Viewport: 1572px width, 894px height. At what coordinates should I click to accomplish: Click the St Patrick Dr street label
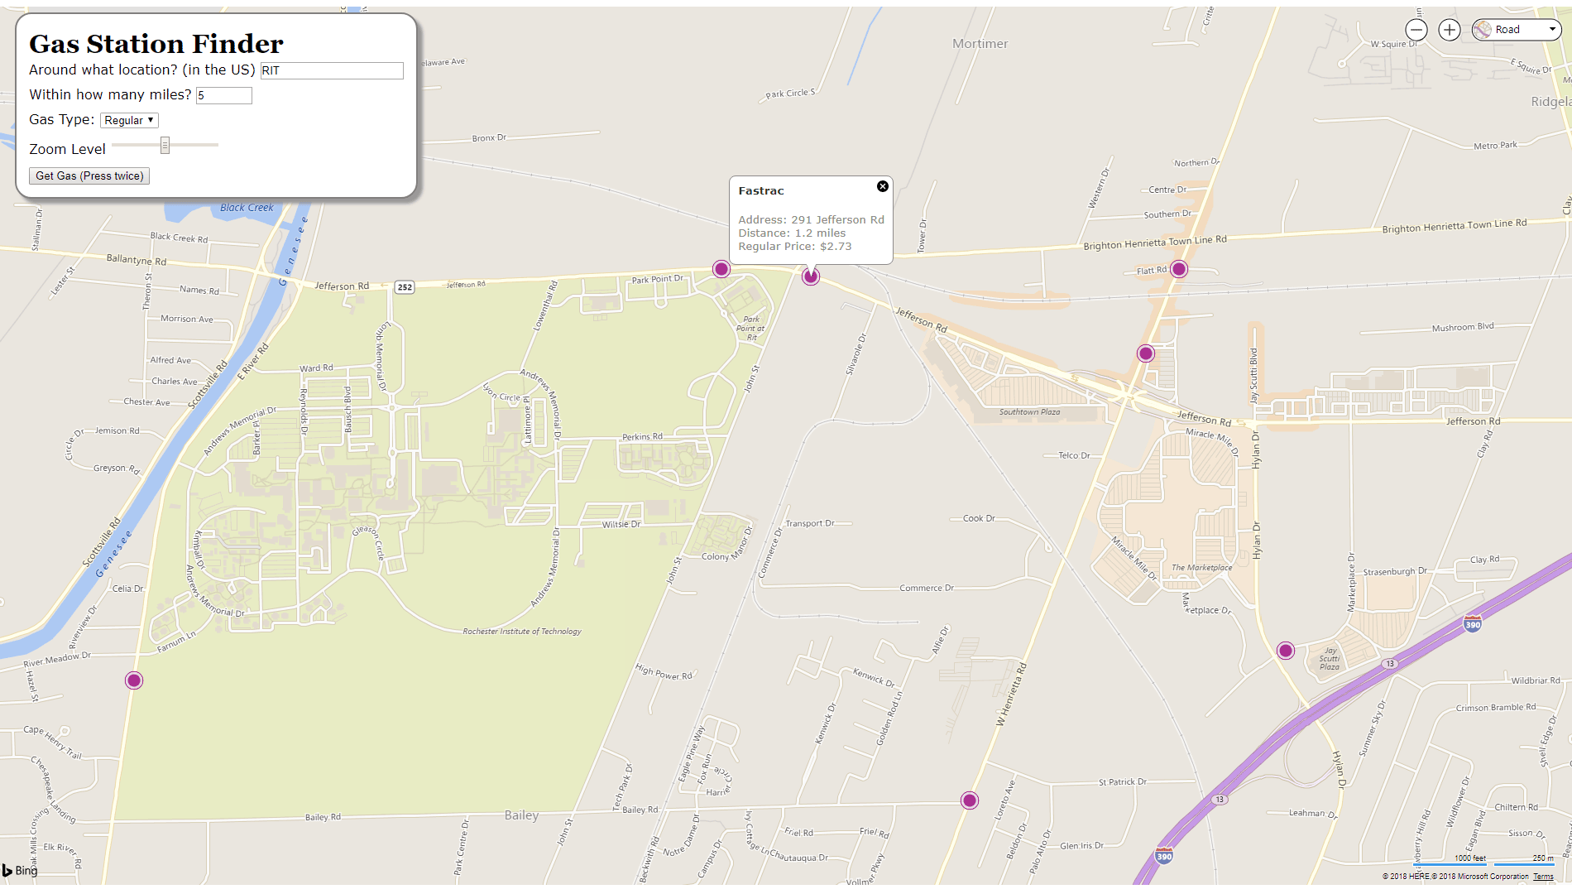click(x=1123, y=782)
